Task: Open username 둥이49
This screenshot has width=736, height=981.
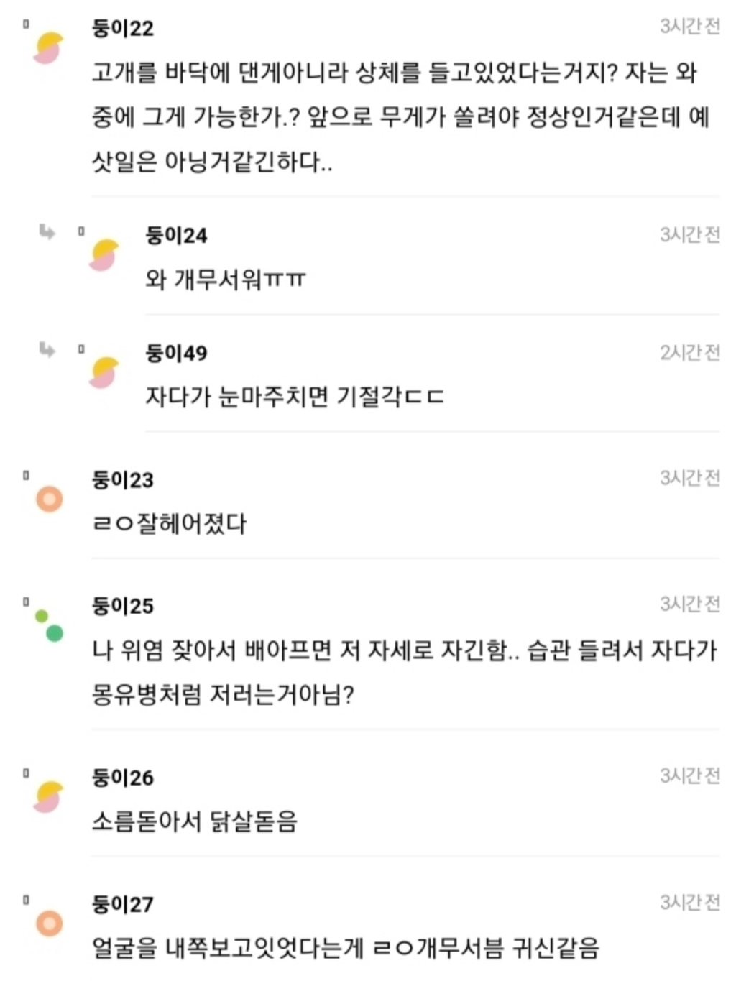Action: coord(177,353)
